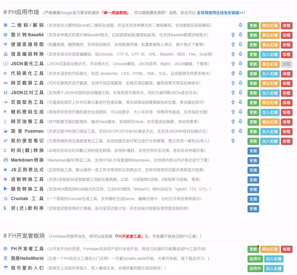Screen dimensions: 297x275
Task: Move 二维码/解码 down with the down arrow
Action: pos(240,25)
